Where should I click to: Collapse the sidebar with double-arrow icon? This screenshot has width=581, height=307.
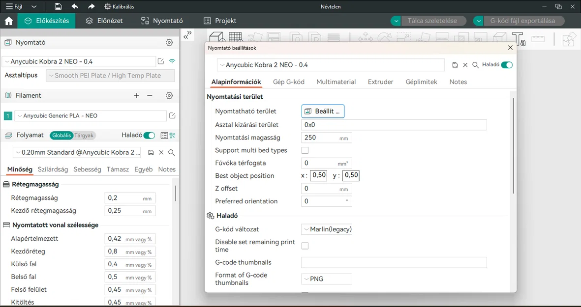tap(188, 35)
